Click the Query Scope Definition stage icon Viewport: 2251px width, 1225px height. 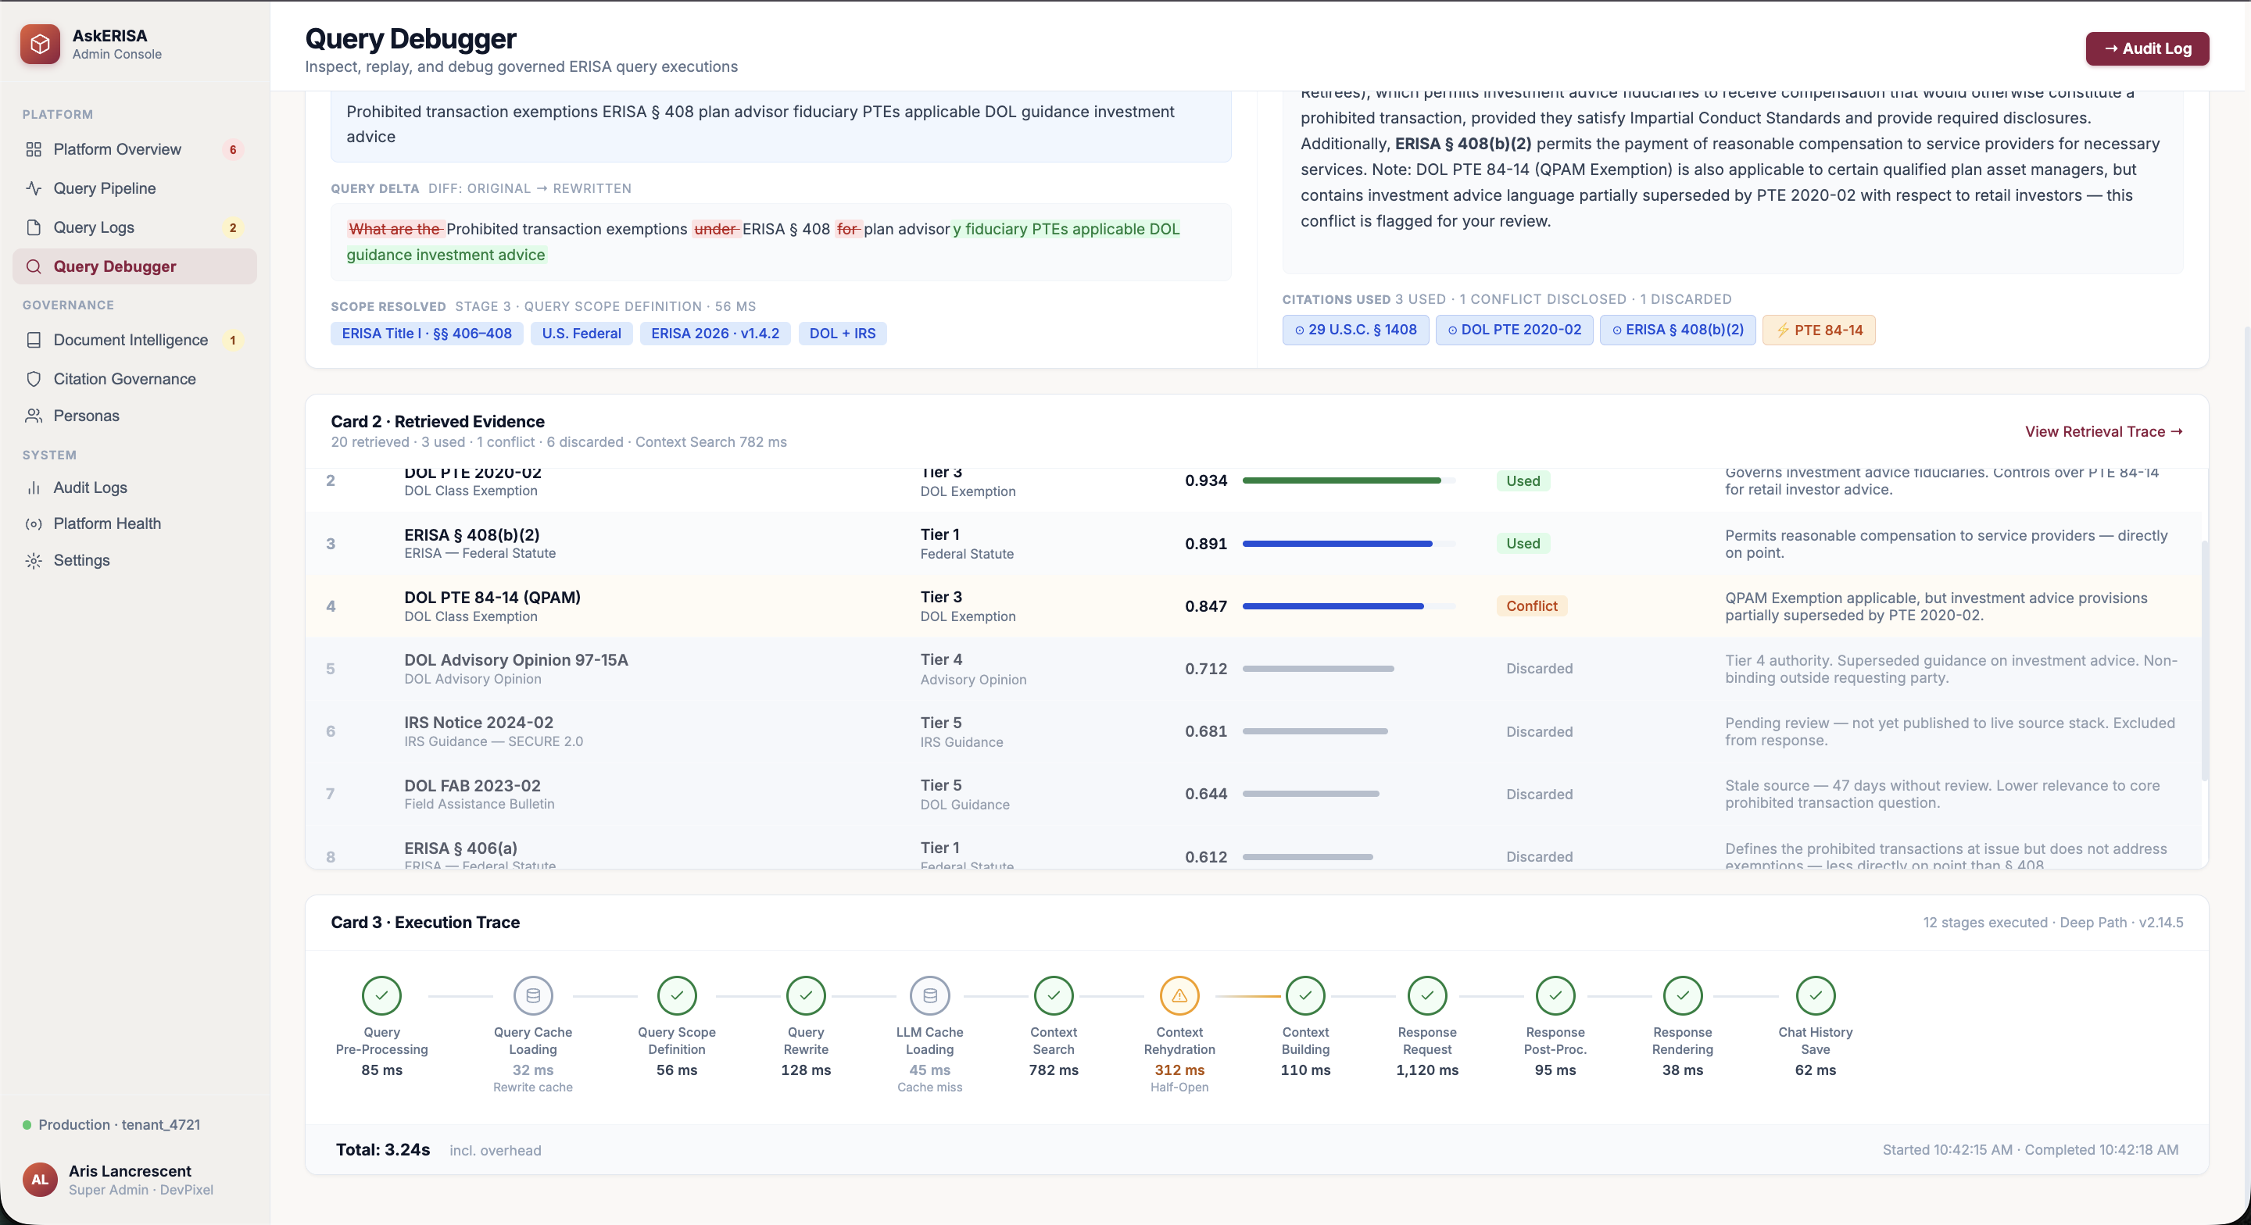pyautogui.click(x=676, y=995)
